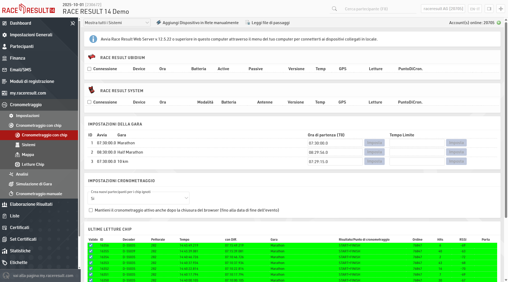Viewport: 508px width, 282px height.
Task: Tick the Ubidium Connessione checkbox
Action: [x=89, y=69]
